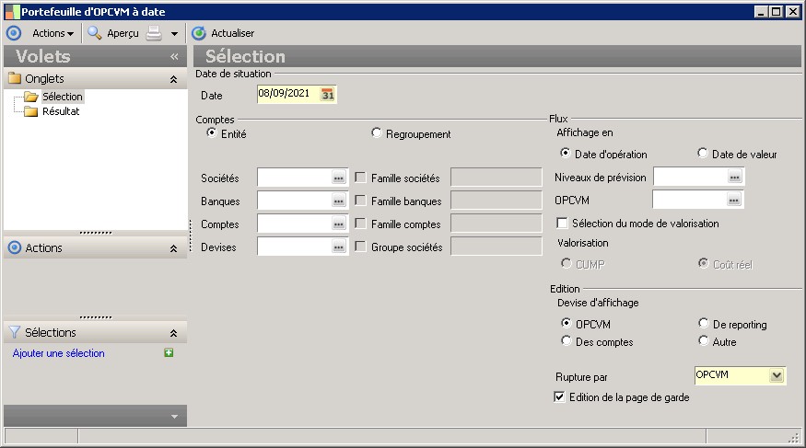Click the Sélection folder icon in tree
Image resolution: width=806 pixels, height=448 pixels.
[31, 97]
